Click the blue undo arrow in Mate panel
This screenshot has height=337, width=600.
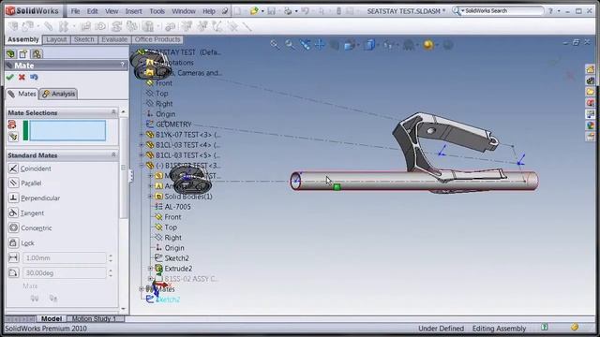34,77
